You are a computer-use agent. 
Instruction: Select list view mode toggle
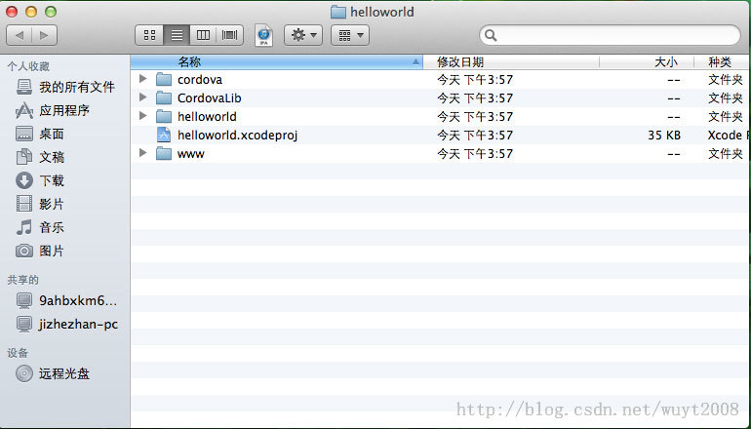[x=177, y=35]
